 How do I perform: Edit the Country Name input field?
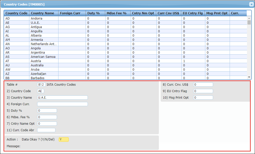click(62, 97)
